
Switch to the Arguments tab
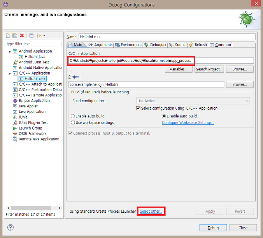[100, 45]
